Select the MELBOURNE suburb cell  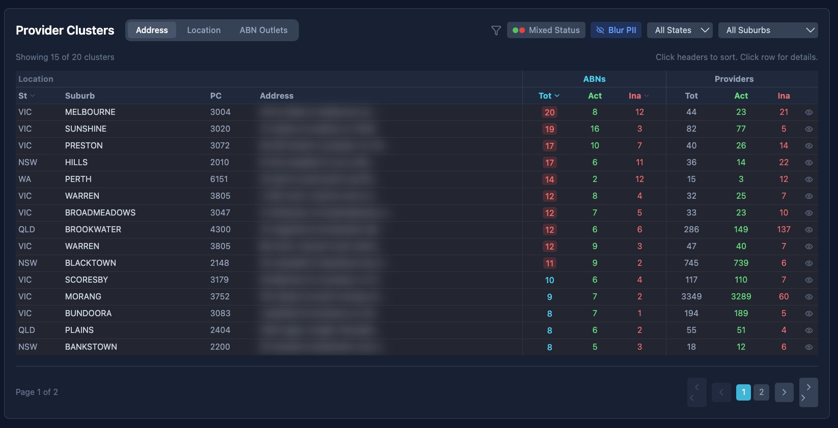tap(90, 112)
